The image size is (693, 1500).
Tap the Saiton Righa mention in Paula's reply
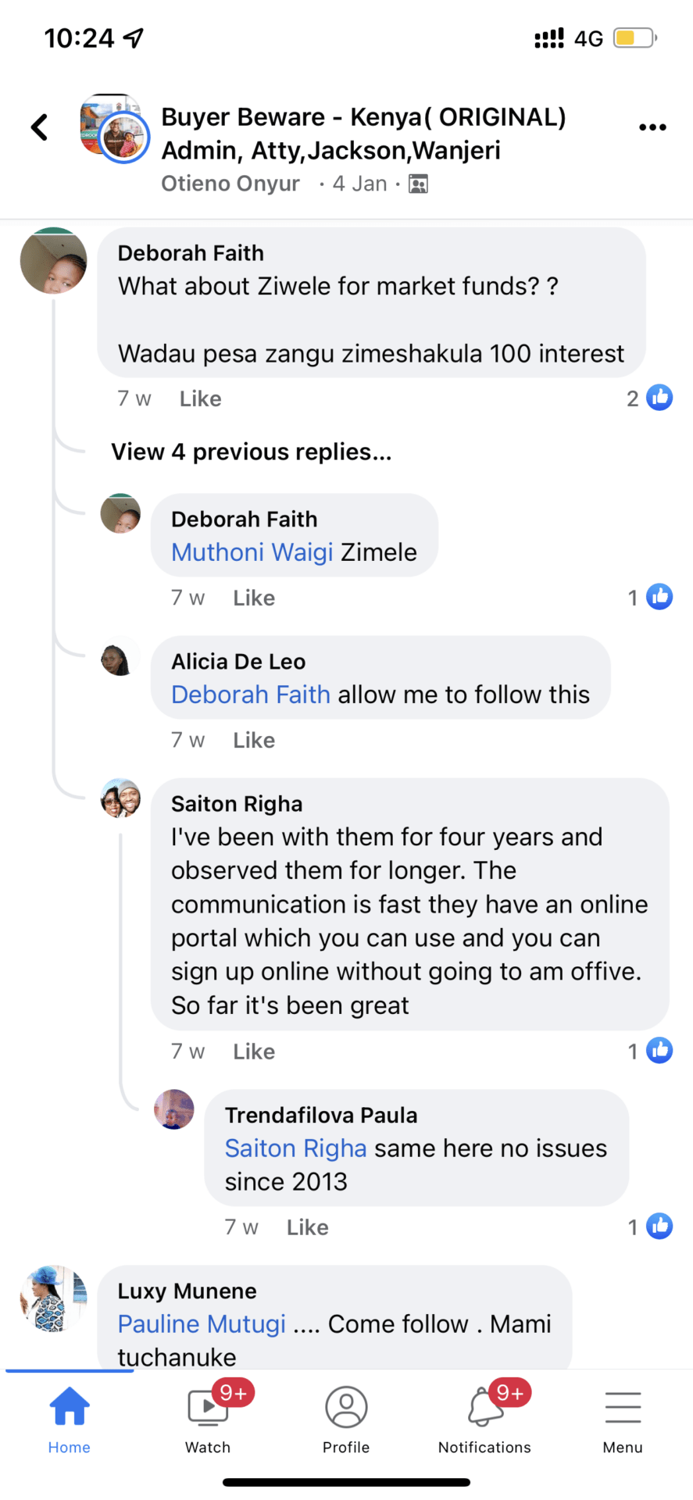295,1148
